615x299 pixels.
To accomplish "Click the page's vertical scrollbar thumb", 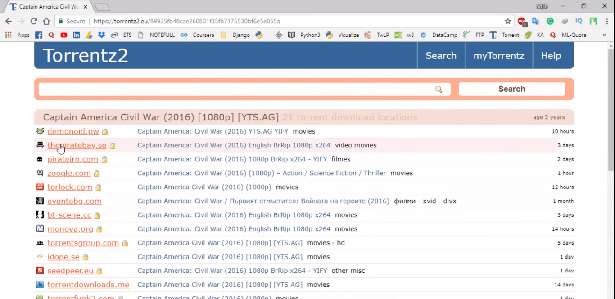I will [x=611, y=109].
